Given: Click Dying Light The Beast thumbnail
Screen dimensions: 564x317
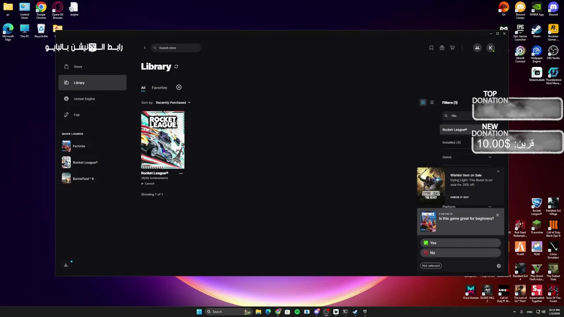Looking at the screenshot, I should pyautogui.click(x=431, y=185).
